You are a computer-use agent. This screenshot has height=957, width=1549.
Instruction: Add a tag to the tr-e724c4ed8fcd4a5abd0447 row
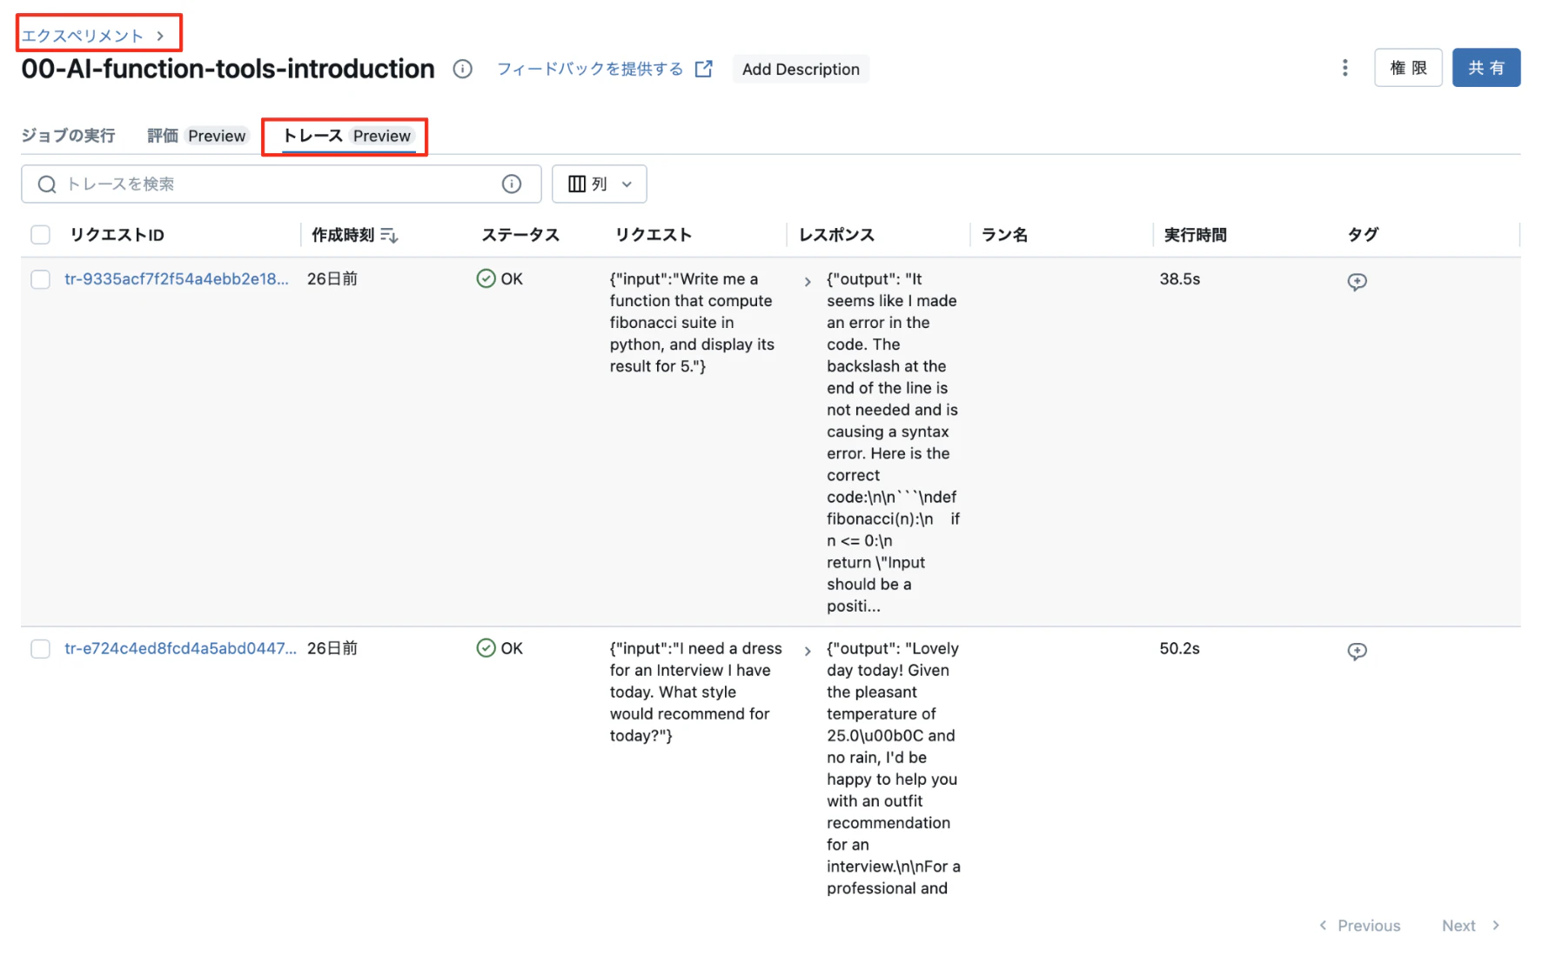[x=1357, y=651]
